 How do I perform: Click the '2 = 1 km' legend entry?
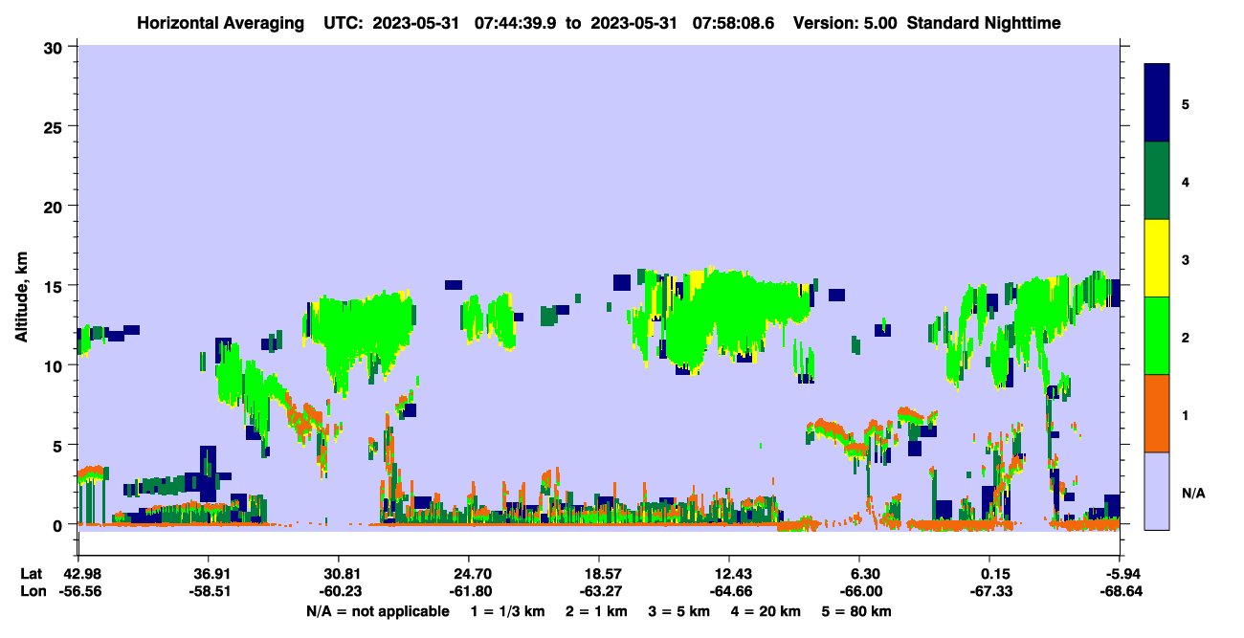pyautogui.click(x=596, y=611)
